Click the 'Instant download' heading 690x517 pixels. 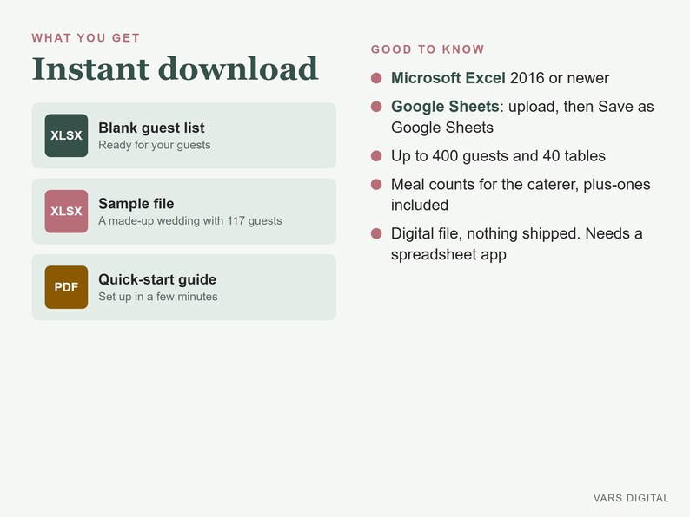coord(175,69)
